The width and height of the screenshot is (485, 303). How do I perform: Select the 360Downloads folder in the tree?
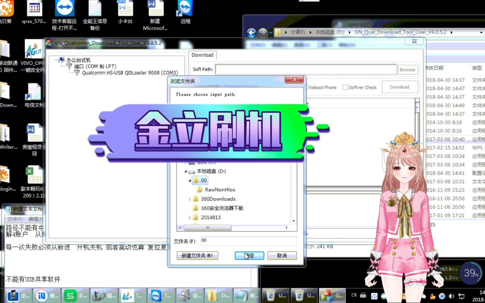(218, 199)
